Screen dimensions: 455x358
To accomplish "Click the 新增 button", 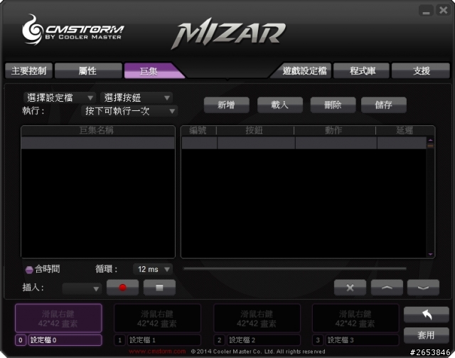I will [x=226, y=105].
